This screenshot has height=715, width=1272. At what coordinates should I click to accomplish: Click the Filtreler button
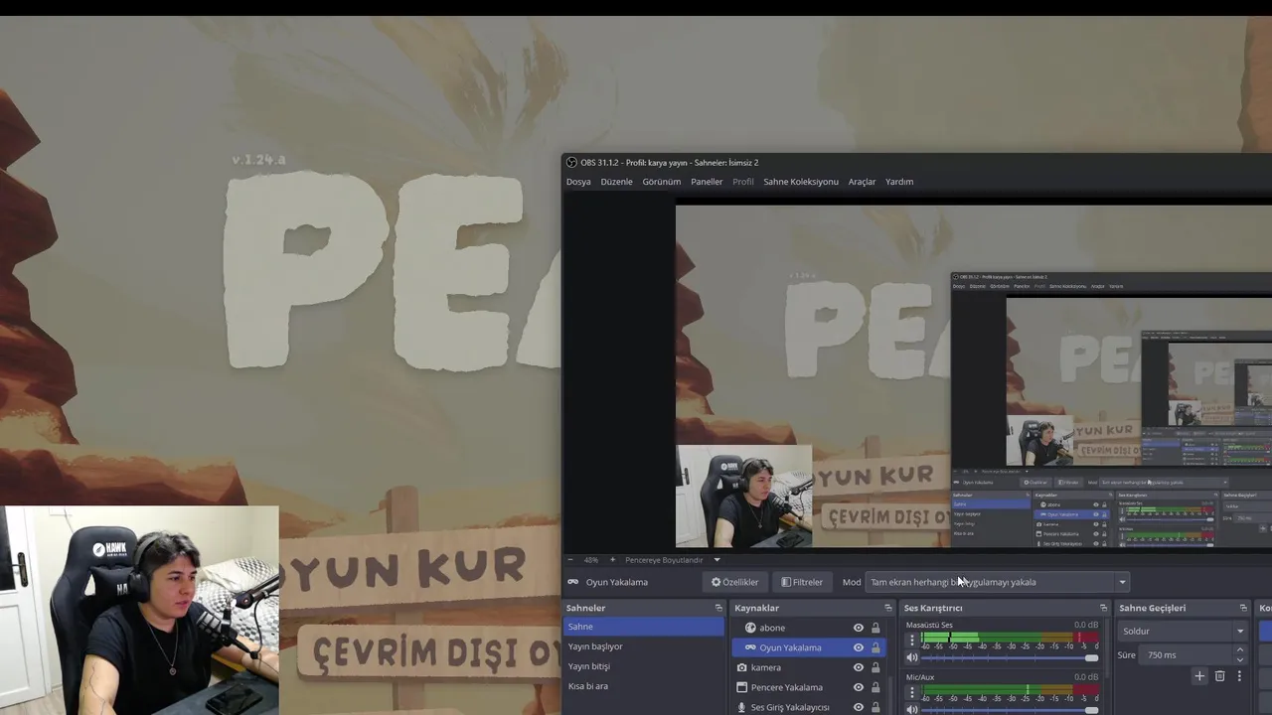pos(802,582)
